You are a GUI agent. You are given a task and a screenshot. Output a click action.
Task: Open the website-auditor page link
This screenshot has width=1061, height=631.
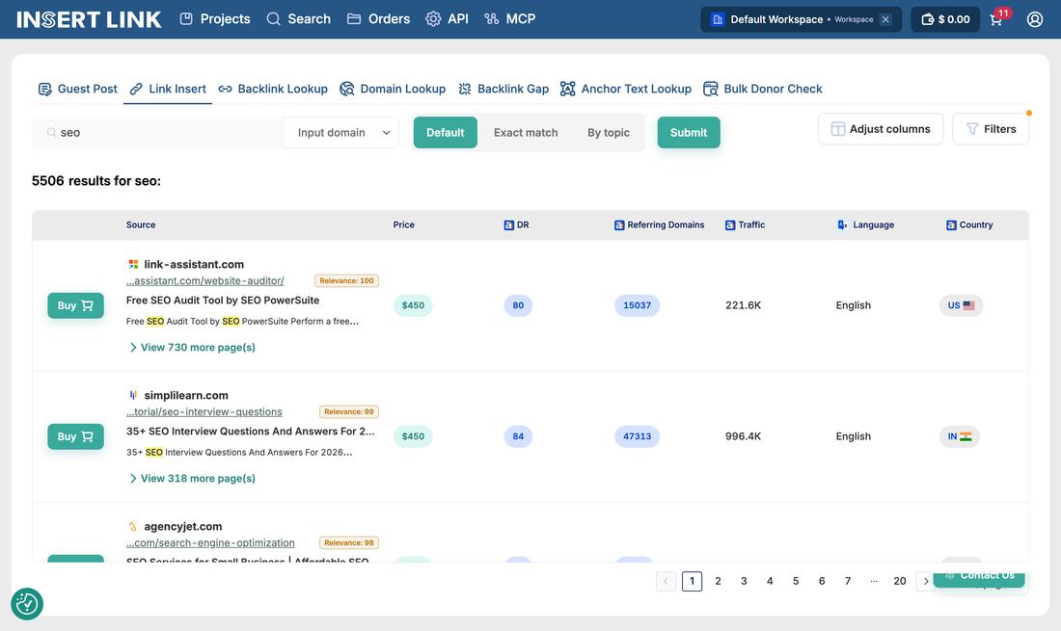click(205, 281)
